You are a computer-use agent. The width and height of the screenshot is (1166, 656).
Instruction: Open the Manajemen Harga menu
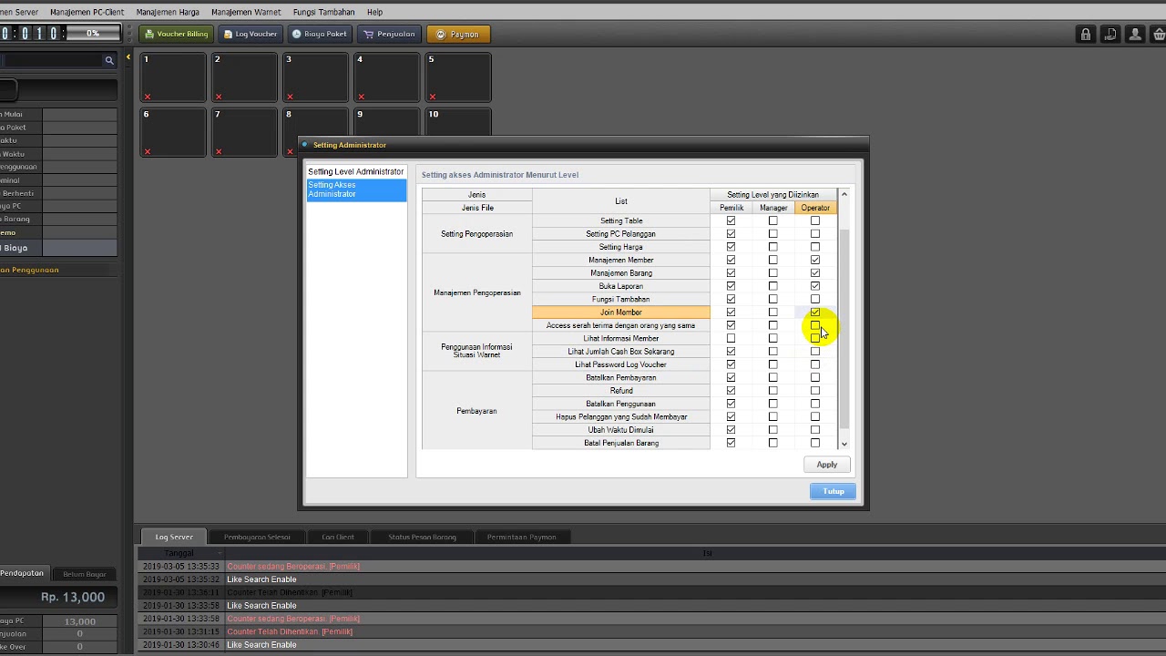click(168, 12)
